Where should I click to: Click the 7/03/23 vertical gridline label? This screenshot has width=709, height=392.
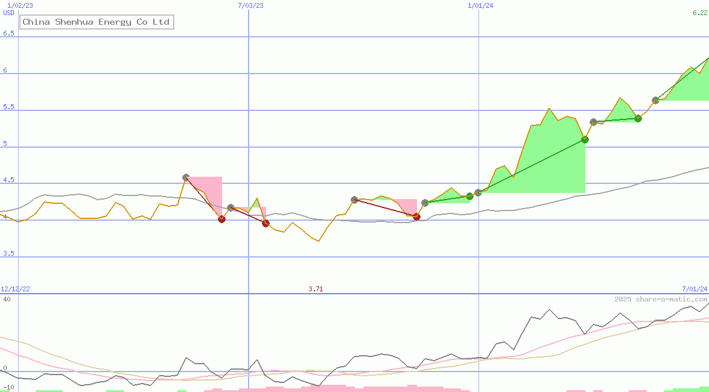tap(250, 5)
